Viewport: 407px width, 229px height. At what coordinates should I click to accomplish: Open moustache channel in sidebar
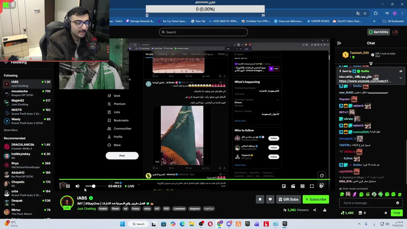point(27,93)
